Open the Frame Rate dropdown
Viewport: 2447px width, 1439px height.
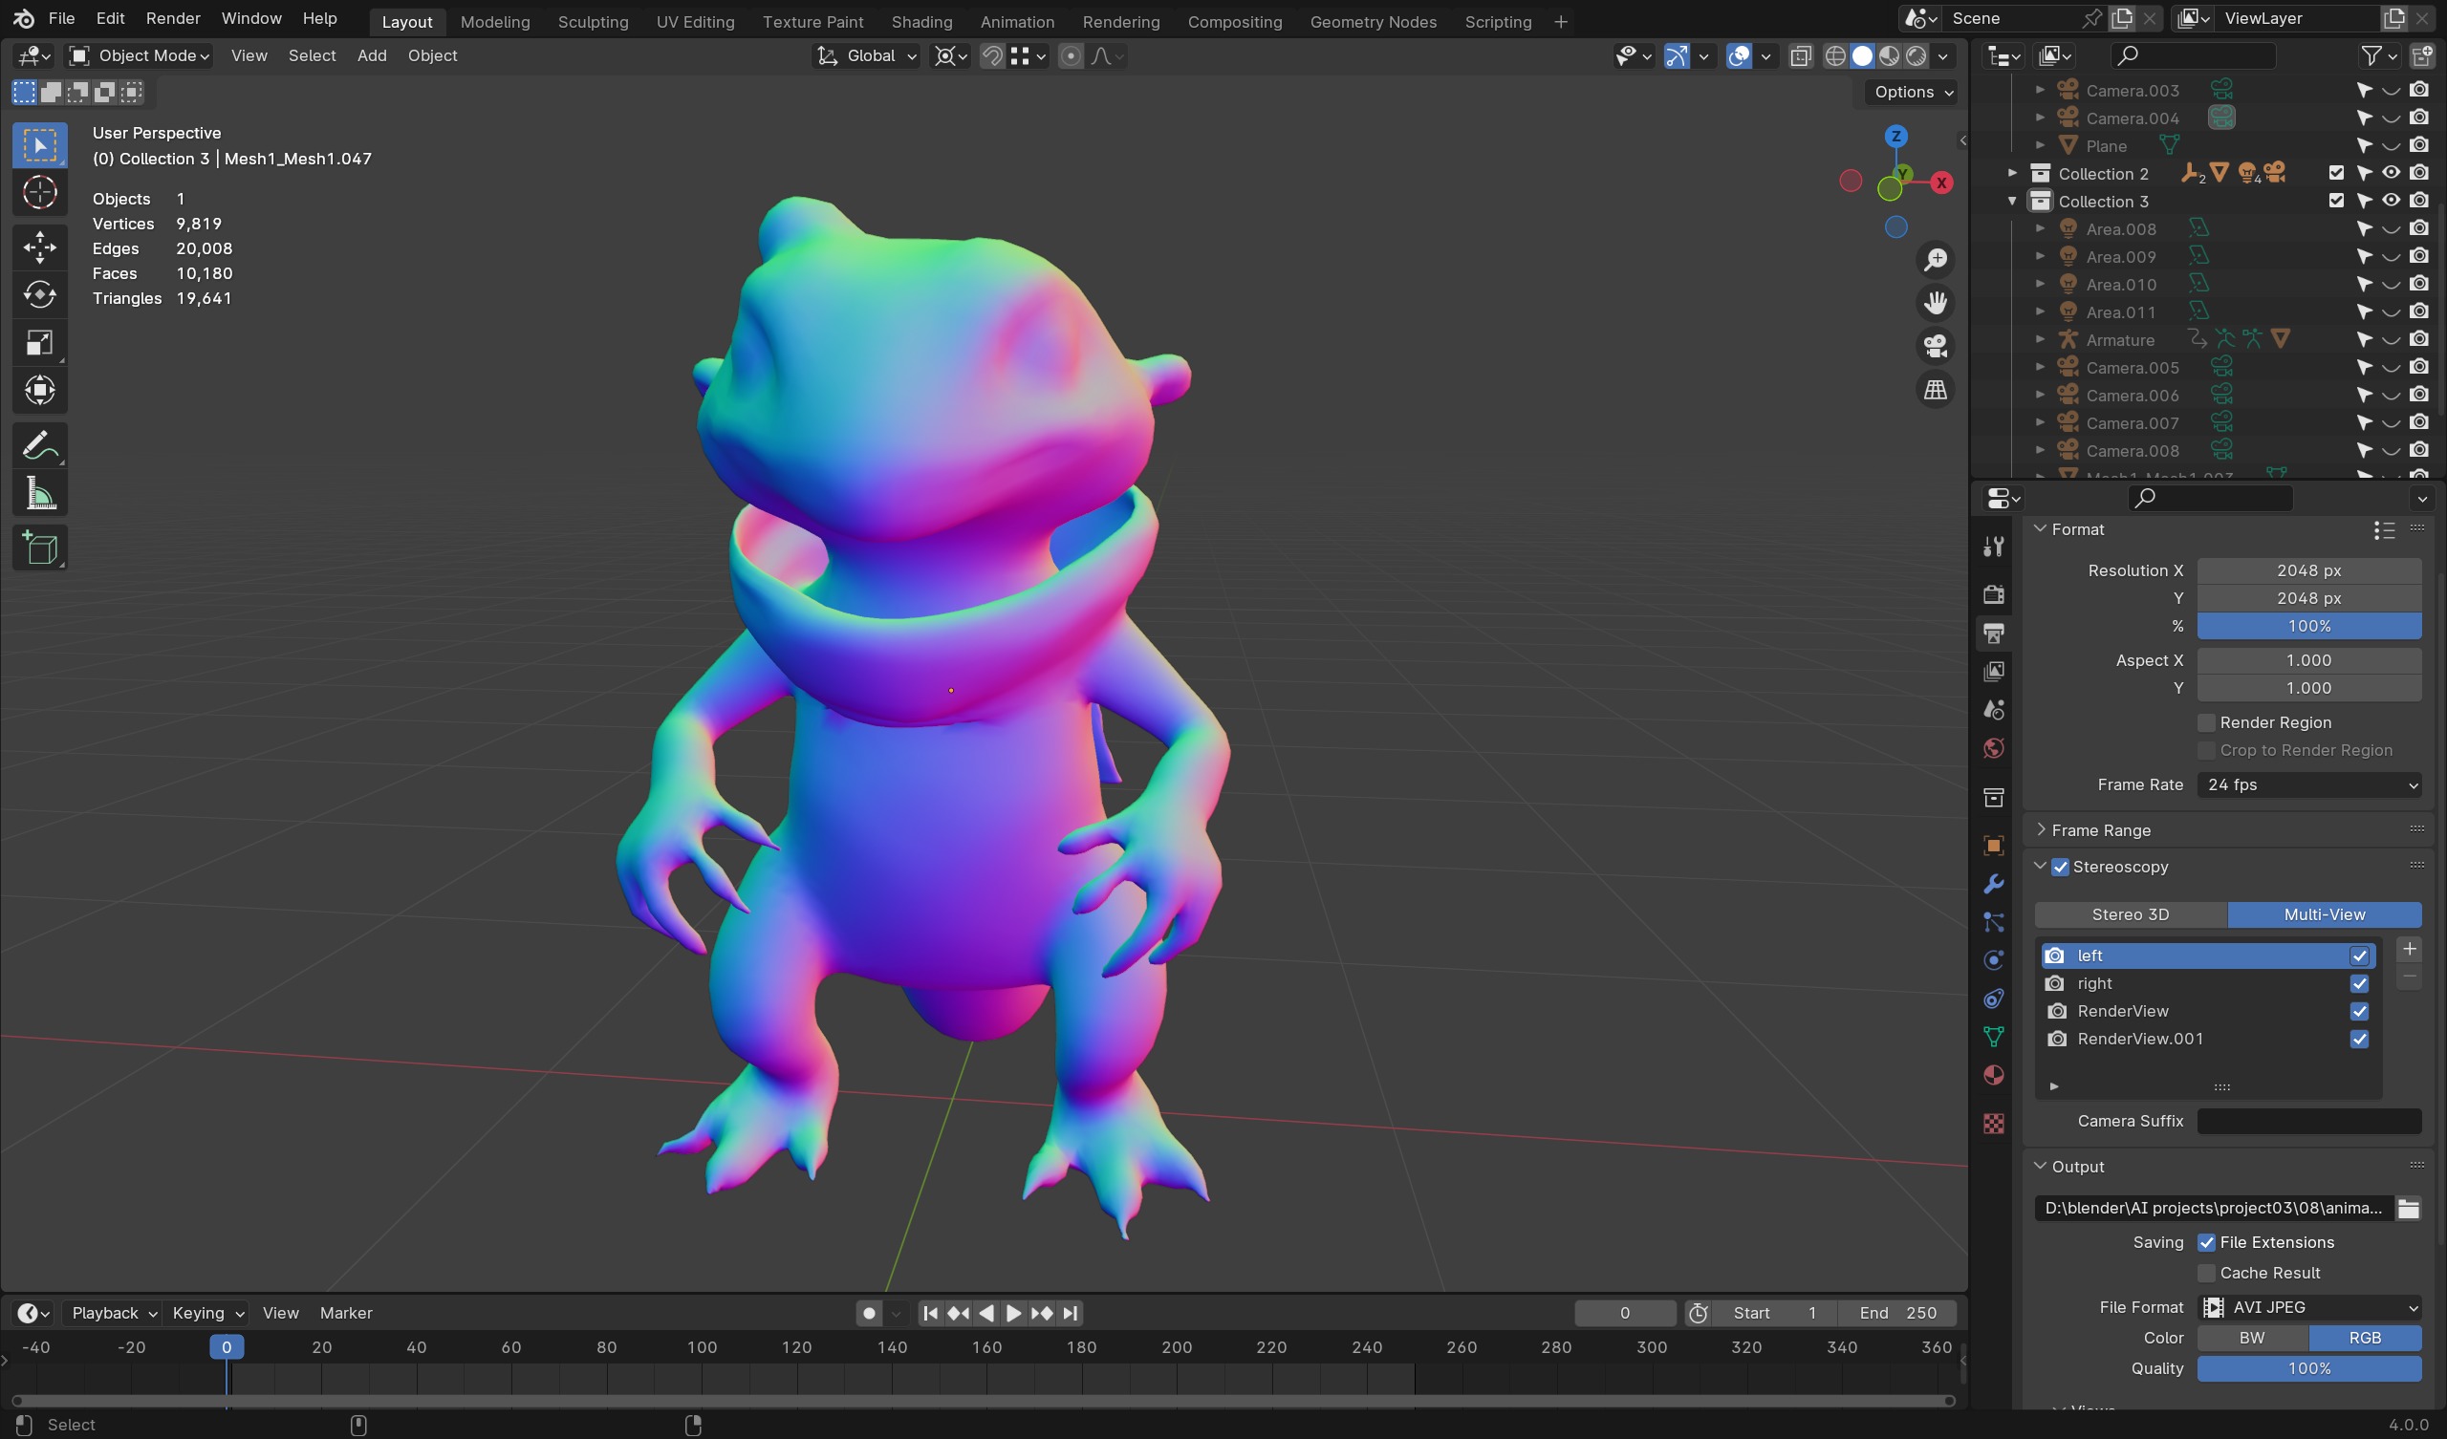(2309, 784)
